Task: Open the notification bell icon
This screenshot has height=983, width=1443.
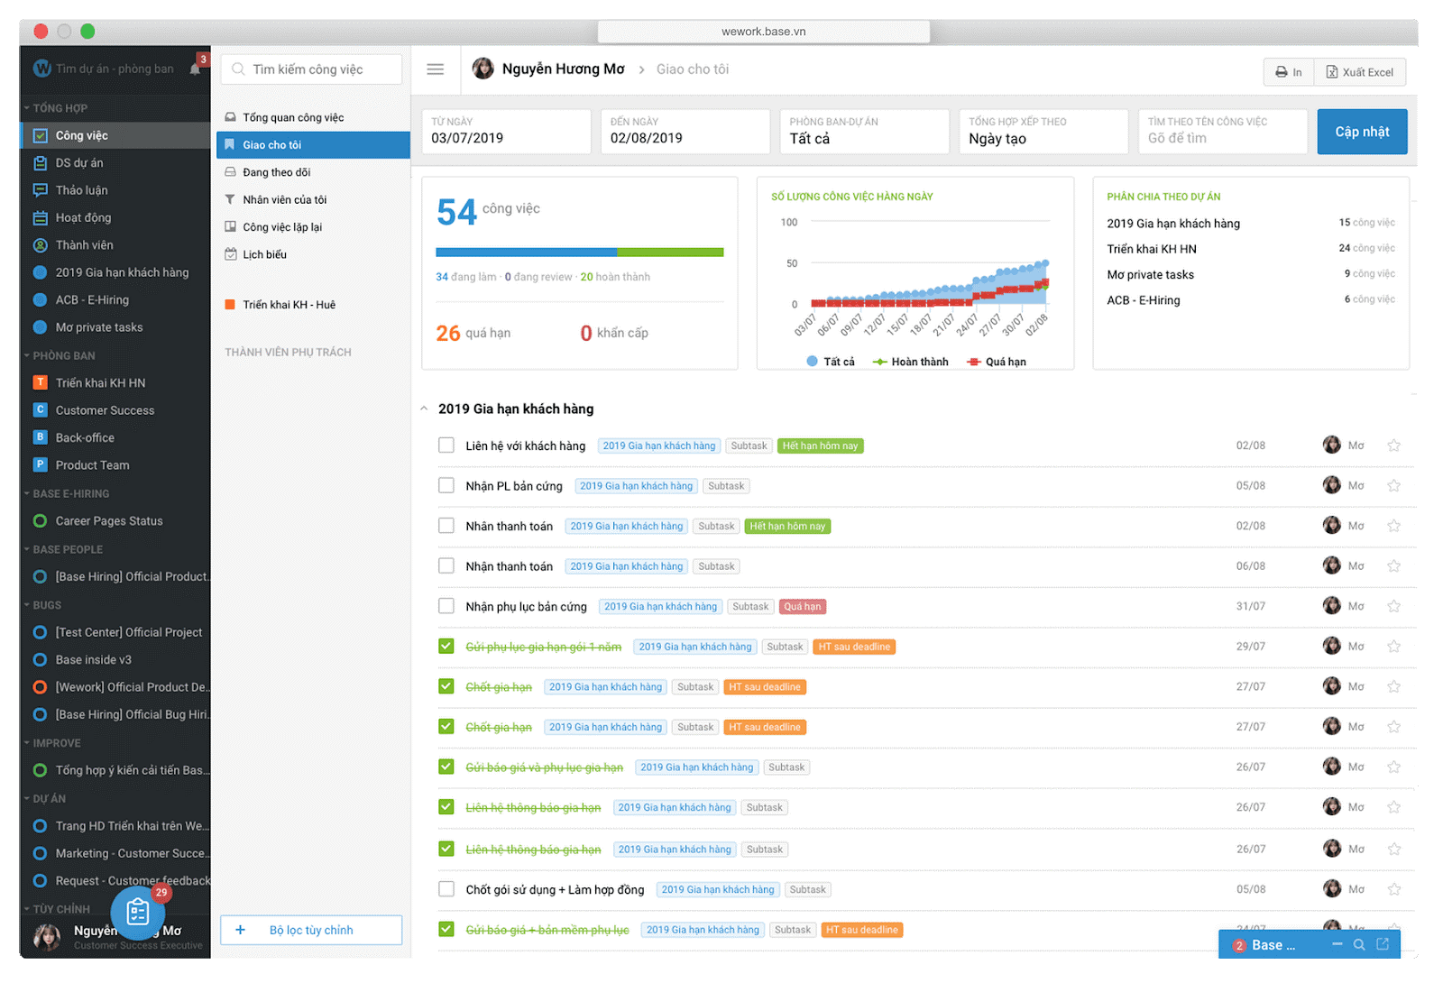Action: tap(195, 69)
